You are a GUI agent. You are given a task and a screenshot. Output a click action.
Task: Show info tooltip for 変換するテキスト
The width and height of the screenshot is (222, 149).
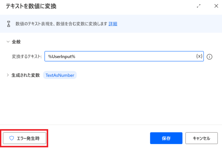[209, 57]
